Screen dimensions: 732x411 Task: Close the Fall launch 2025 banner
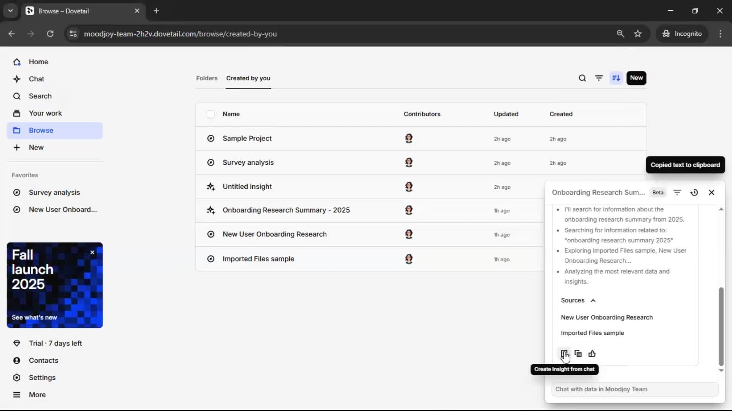(92, 252)
